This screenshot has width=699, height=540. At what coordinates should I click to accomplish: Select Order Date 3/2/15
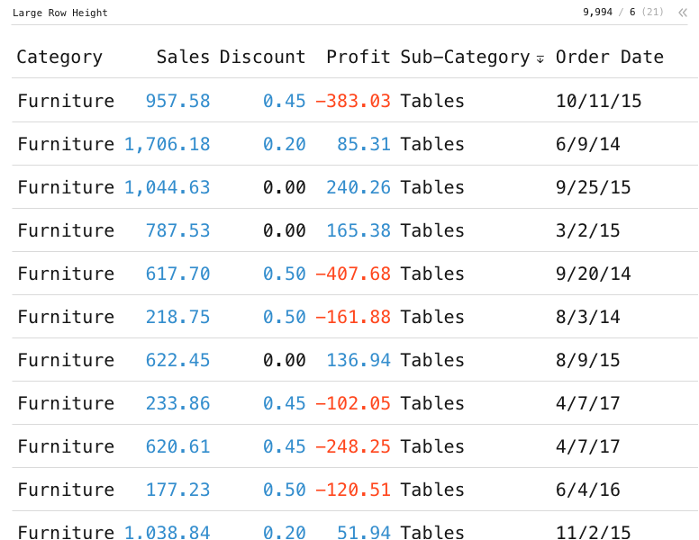click(587, 230)
